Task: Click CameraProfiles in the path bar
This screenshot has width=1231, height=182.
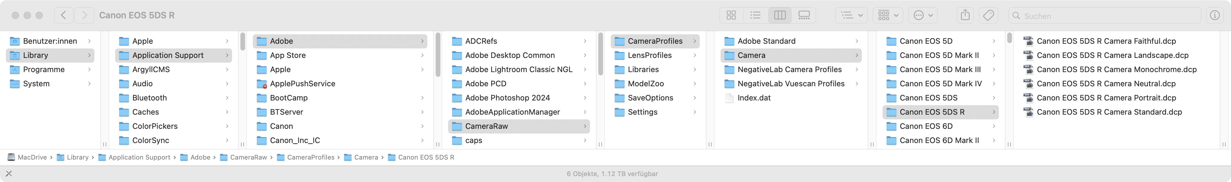Action: click(x=306, y=157)
